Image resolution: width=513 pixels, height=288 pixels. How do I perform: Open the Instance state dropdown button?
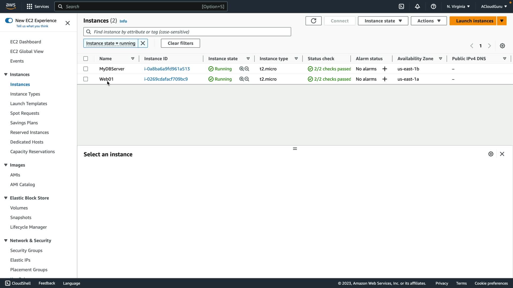383,21
